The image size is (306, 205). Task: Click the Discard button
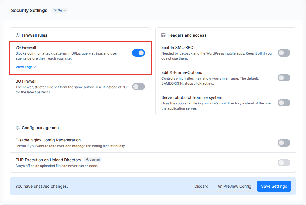point(201,187)
